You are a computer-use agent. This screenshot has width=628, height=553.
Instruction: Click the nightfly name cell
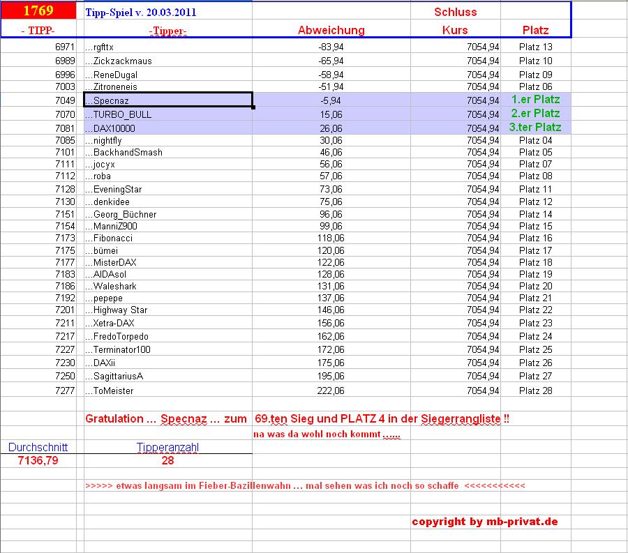point(167,140)
